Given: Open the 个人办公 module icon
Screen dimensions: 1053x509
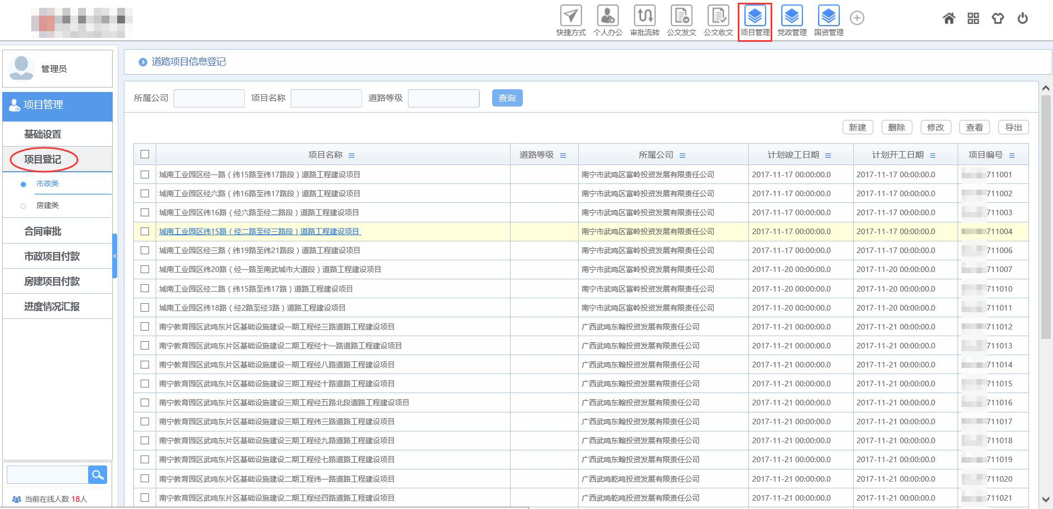Looking at the screenshot, I should click(x=607, y=16).
